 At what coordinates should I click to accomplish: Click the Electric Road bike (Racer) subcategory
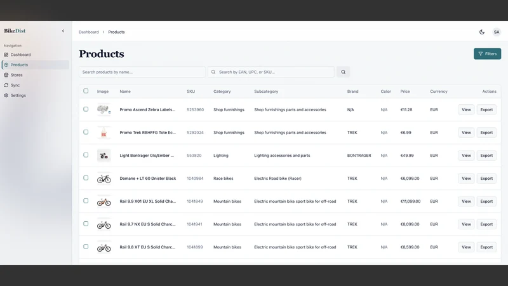point(277,179)
